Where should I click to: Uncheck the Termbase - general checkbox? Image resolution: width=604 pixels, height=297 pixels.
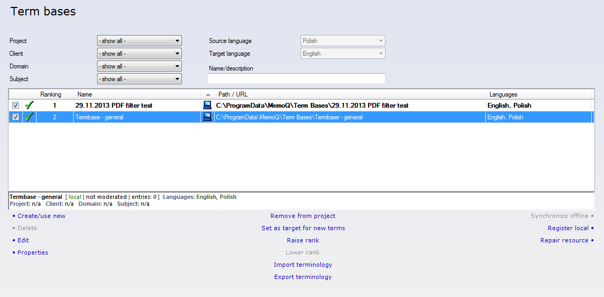pyautogui.click(x=15, y=117)
